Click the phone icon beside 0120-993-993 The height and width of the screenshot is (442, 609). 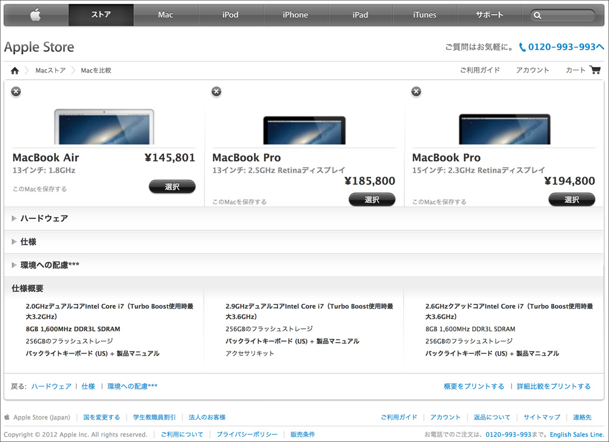click(x=522, y=48)
